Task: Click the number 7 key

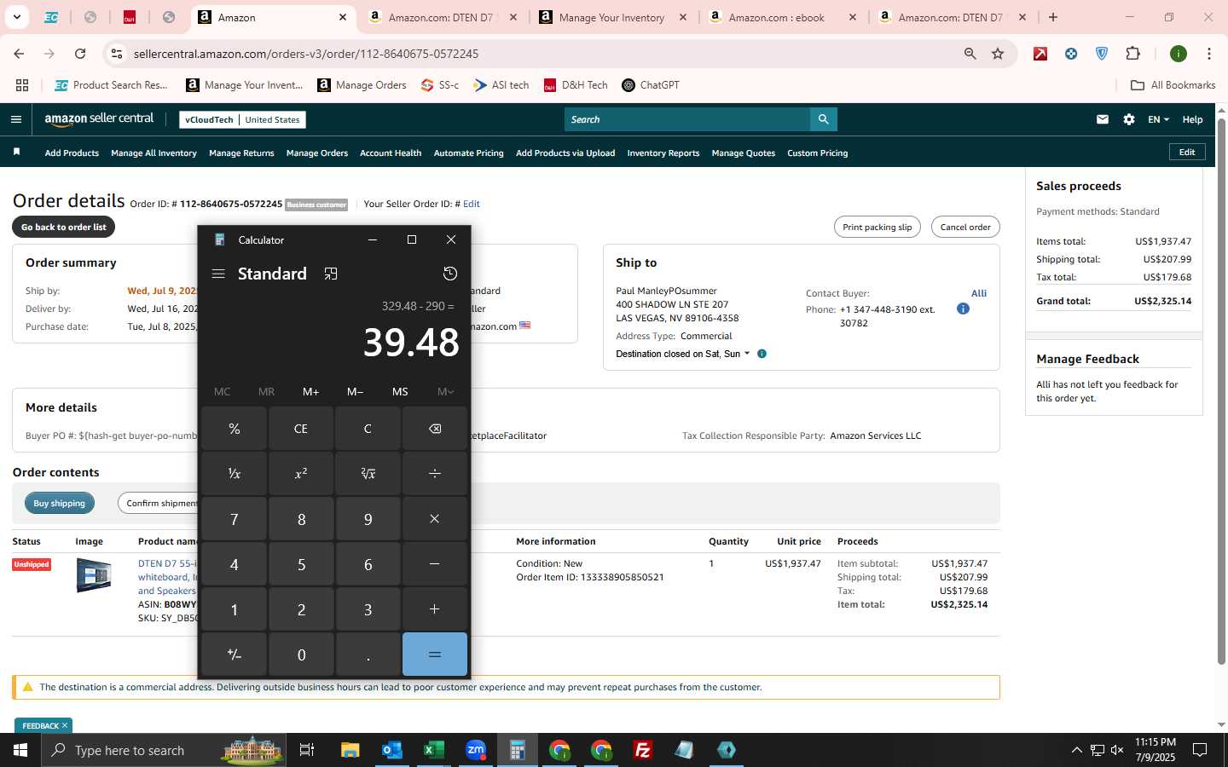Action: (x=235, y=519)
